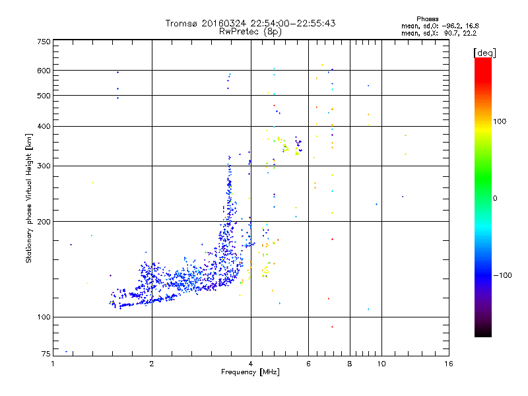The width and height of the screenshot is (528, 396).
Task: Click the colorbar tick label '0'
Action: [495, 199]
